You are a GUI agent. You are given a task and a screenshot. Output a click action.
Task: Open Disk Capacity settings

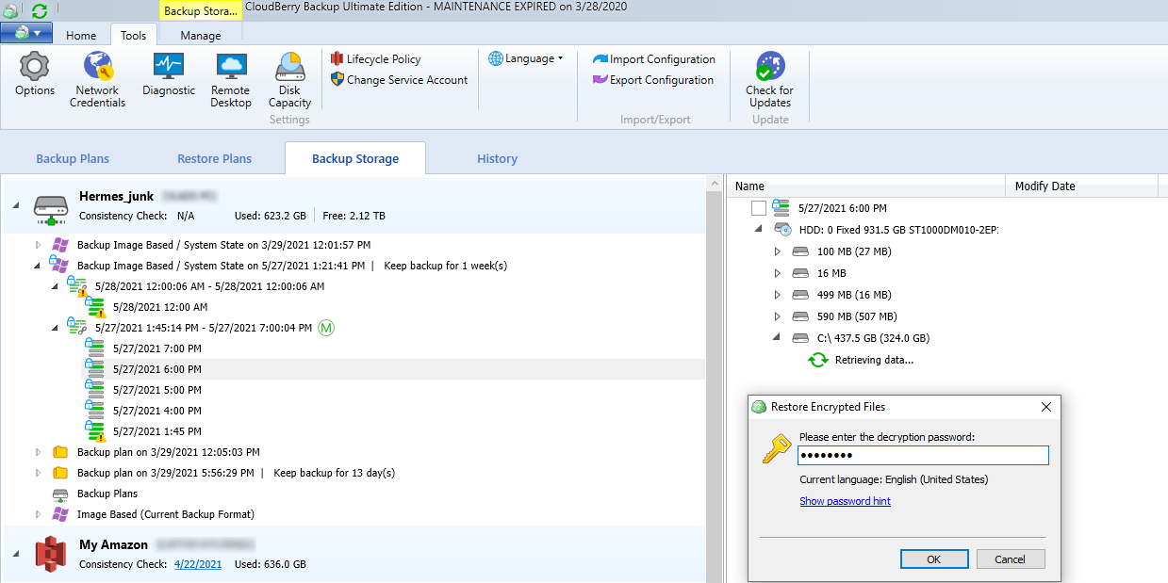[x=289, y=79]
